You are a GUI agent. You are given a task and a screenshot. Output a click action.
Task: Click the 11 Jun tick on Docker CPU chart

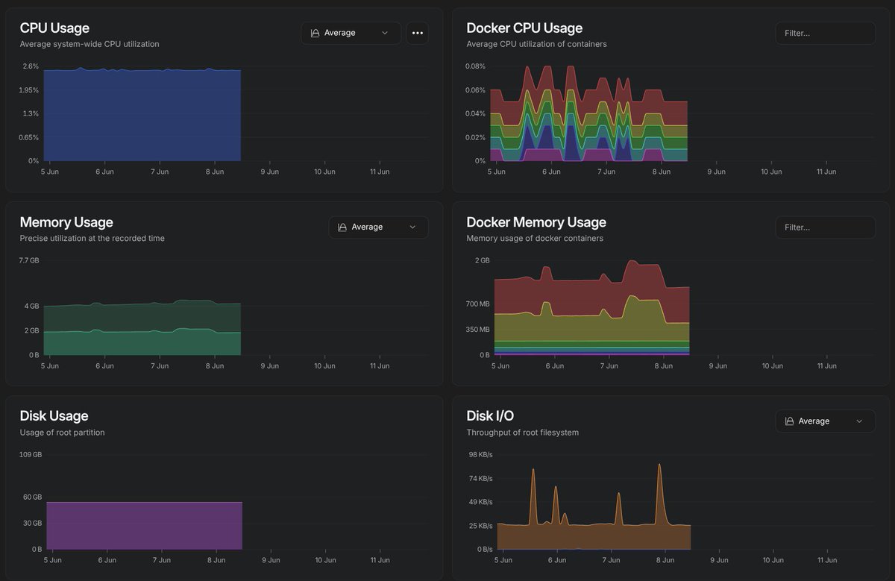point(826,172)
